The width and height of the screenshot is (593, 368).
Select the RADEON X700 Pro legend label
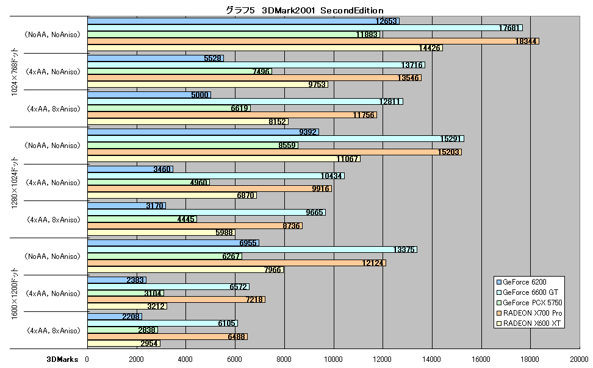(533, 313)
